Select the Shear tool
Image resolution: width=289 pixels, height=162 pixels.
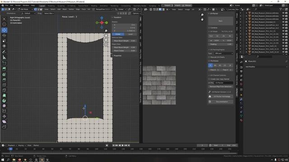pyautogui.click(x=4, y=121)
